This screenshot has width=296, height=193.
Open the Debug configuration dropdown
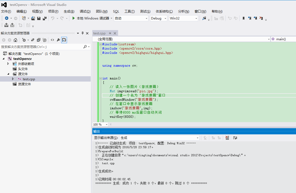[159, 18]
